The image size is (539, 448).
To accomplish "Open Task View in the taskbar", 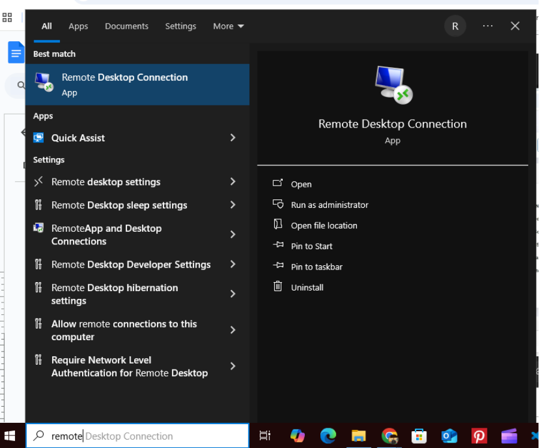I will (x=265, y=436).
